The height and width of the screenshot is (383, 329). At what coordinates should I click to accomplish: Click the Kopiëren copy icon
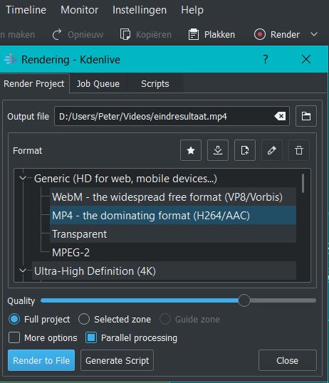click(125, 34)
